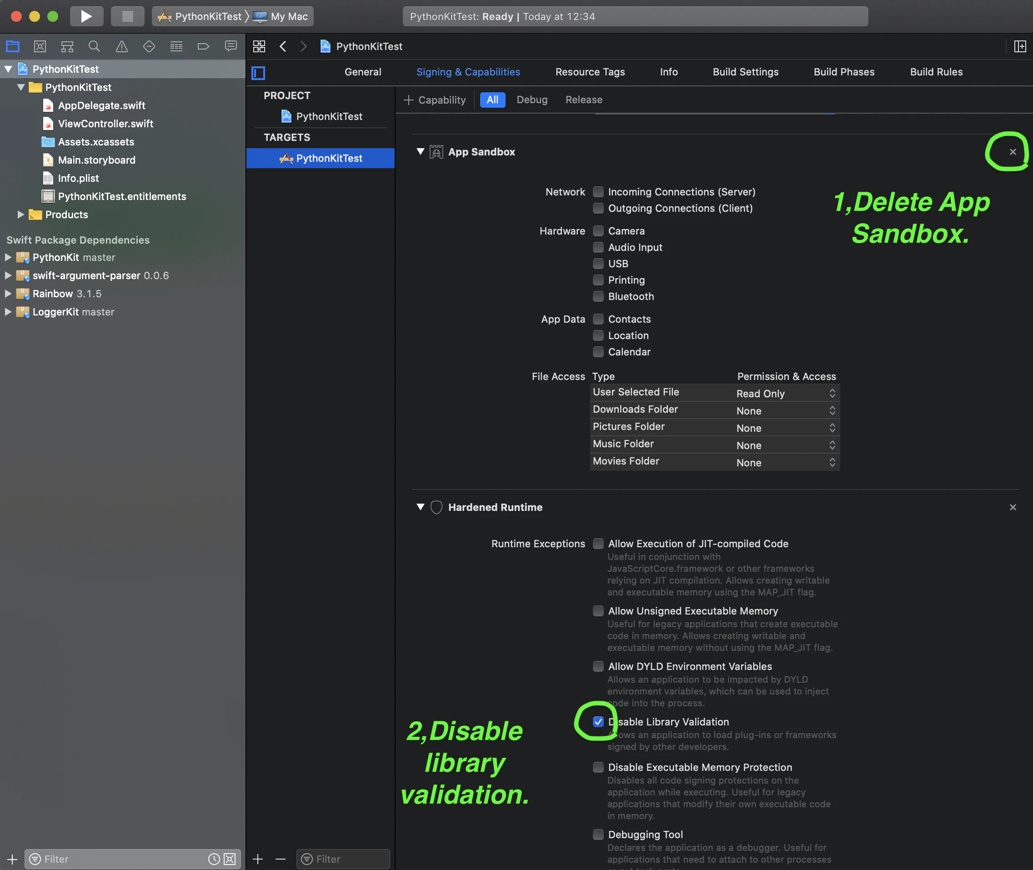Open Main.storyboard

pos(97,160)
